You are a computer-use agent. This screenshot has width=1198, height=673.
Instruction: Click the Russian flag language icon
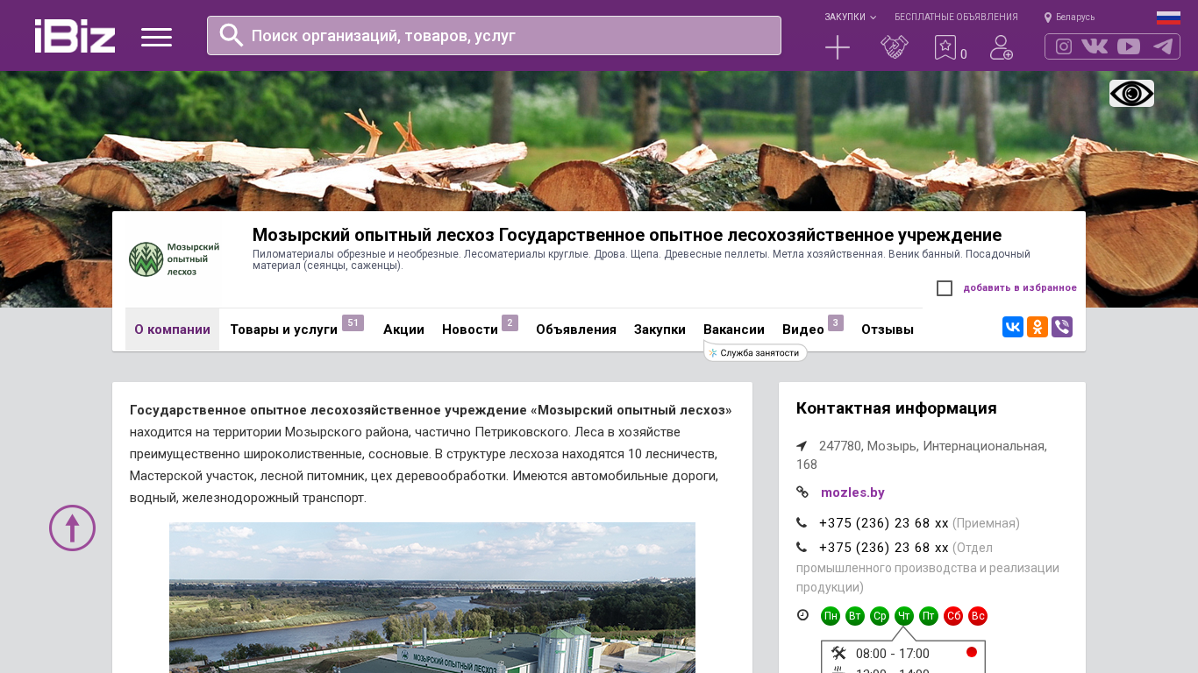(1168, 18)
